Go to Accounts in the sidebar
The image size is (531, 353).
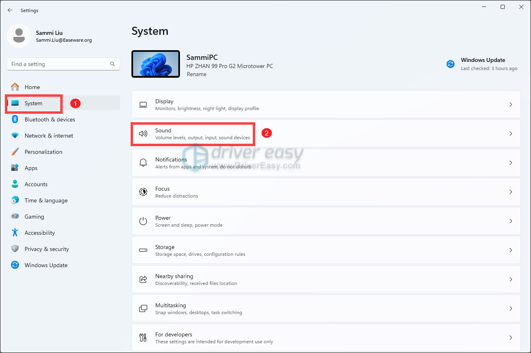click(x=36, y=184)
